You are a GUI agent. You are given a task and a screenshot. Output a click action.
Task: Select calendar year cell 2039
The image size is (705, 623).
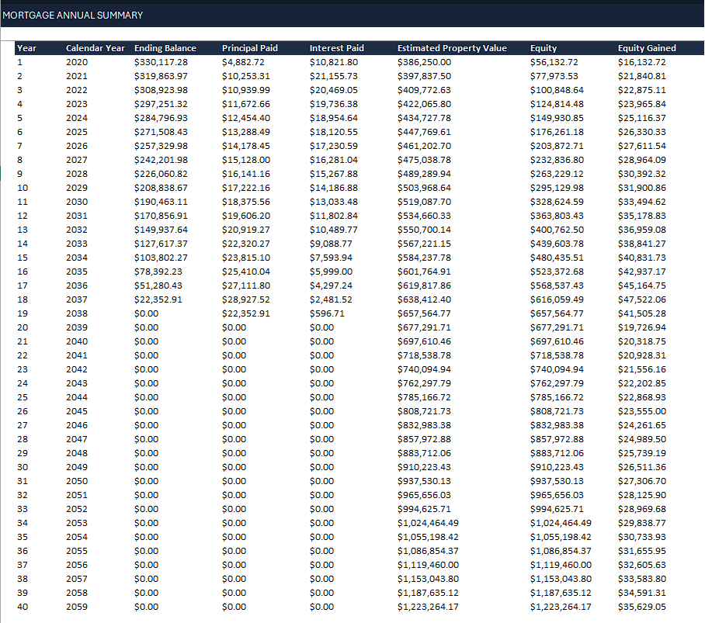point(77,327)
